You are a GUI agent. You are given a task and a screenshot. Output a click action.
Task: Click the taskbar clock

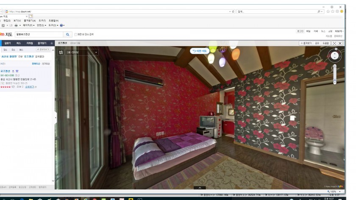point(329,199)
